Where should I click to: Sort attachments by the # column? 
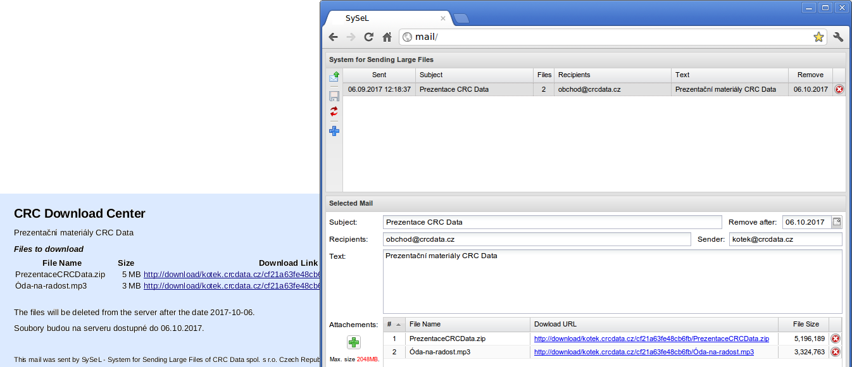393,324
